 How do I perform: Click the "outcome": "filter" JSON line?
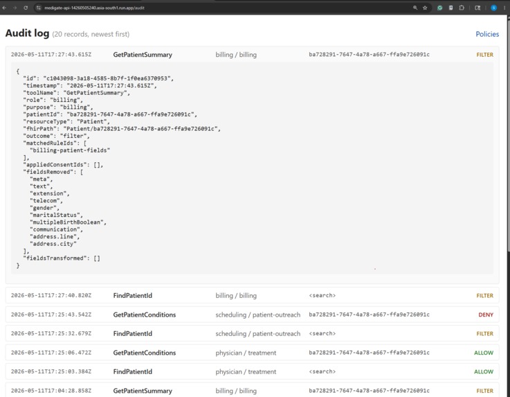tap(56, 136)
